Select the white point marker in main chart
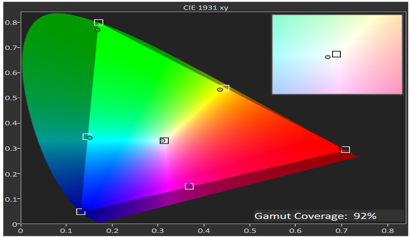Screen dimensions: 410x237 tap(164, 141)
